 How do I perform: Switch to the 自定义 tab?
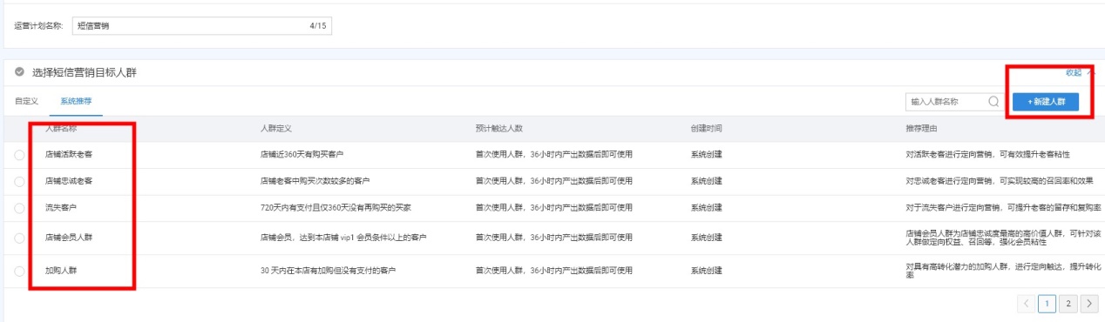click(26, 102)
